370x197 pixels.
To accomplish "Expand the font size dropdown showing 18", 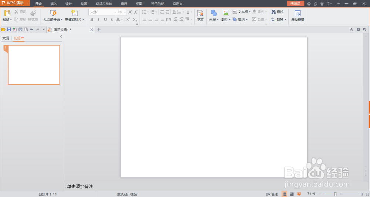I will (125, 12).
